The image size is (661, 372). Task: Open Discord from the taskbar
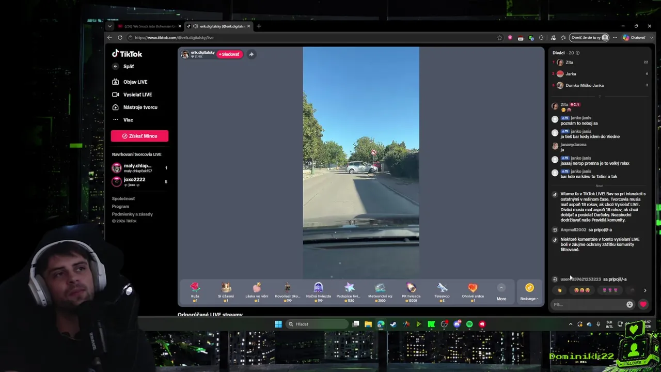[x=457, y=324]
